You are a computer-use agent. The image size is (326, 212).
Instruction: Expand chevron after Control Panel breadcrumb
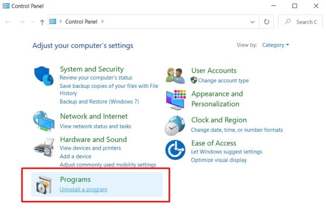(102, 21)
